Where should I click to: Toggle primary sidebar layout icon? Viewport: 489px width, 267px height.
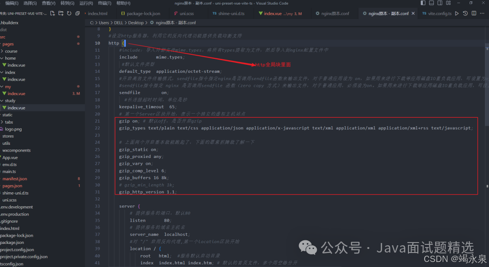point(423,3)
